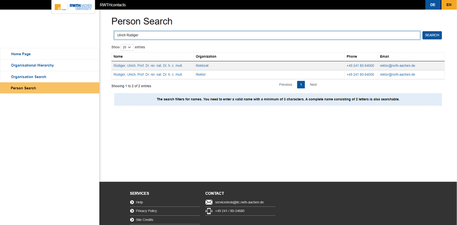Click the search filter hint message

coord(278,99)
